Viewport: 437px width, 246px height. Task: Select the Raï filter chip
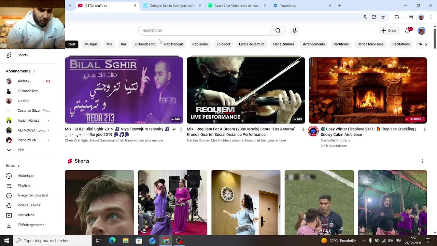[123, 44]
